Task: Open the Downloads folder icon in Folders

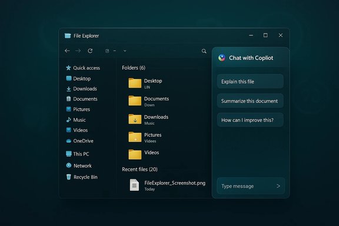Action: pyautogui.click(x=135, y=119)
